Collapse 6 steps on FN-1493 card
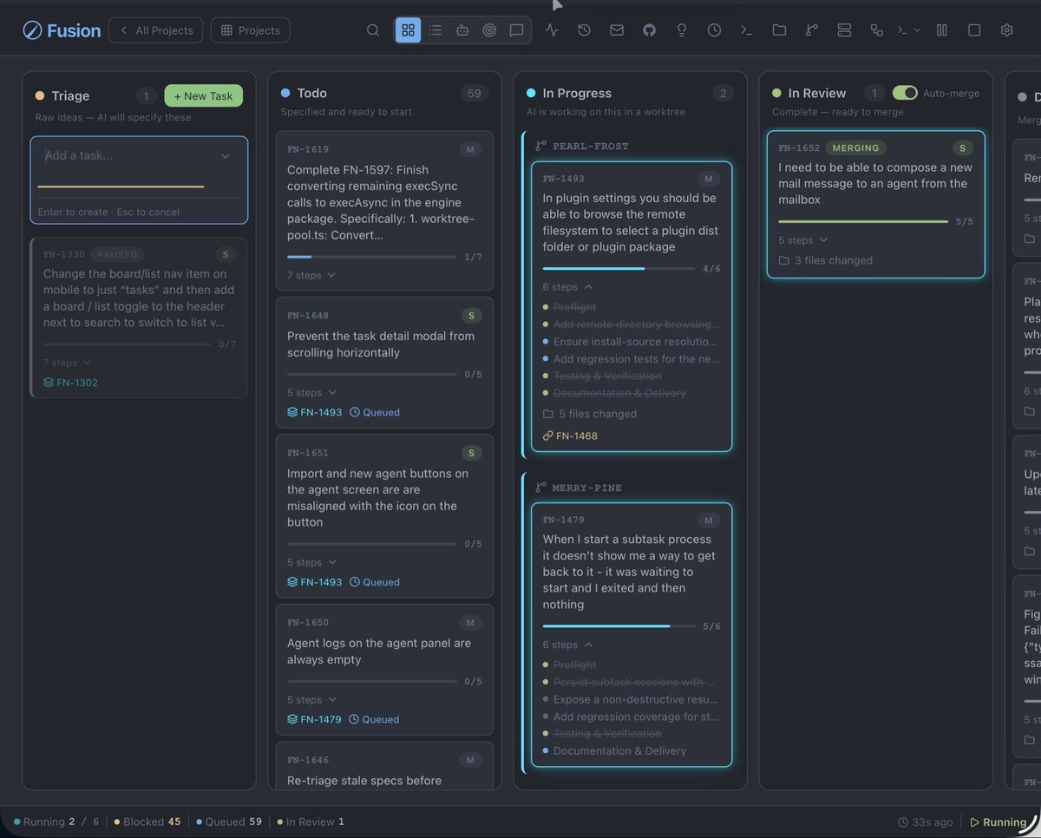Viewport: 1041px width, 838px height. [568, 287]
